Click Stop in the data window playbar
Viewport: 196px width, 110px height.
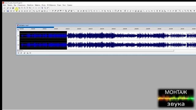24,53
